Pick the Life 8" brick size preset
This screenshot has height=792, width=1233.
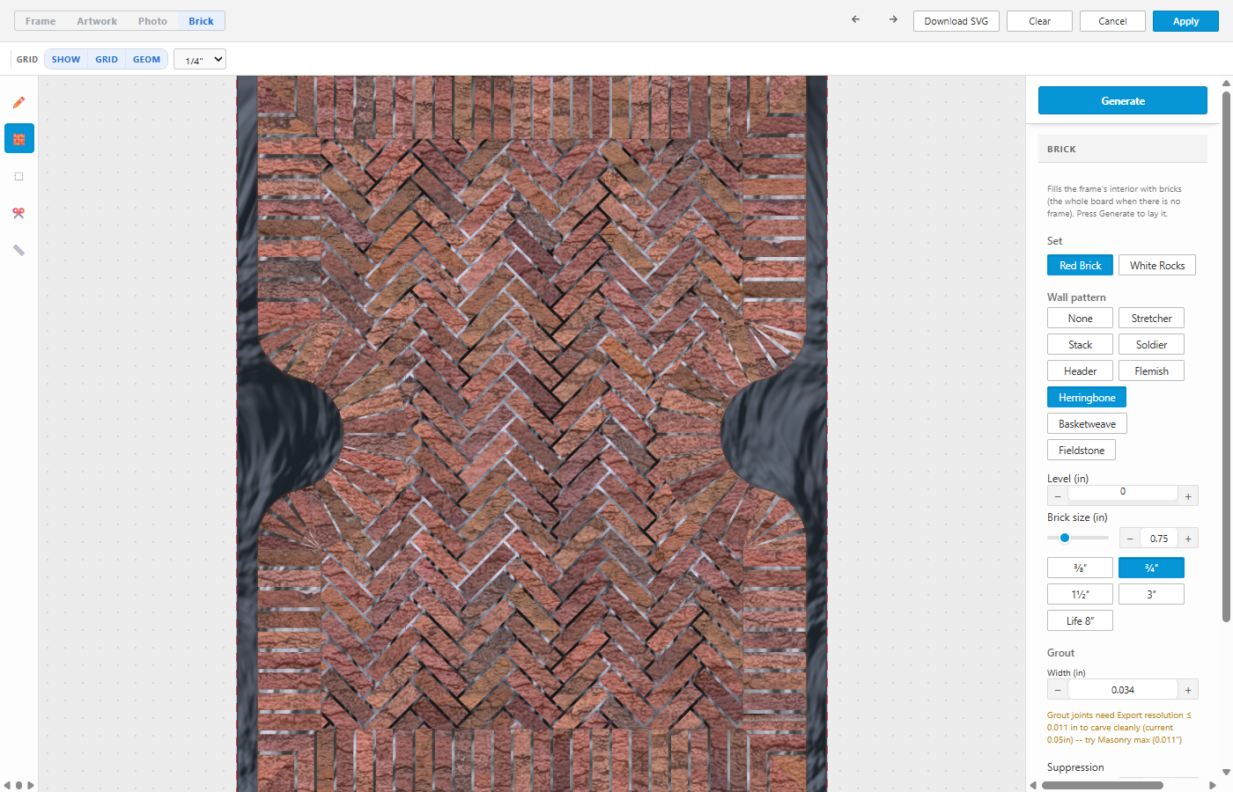point(1080,620)
